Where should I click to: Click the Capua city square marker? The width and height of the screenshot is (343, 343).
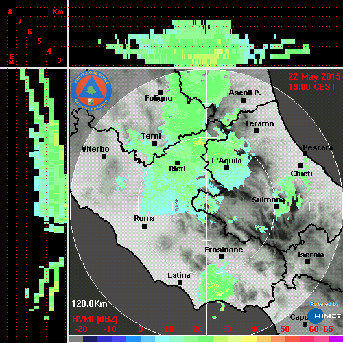[x=305, y=324]
